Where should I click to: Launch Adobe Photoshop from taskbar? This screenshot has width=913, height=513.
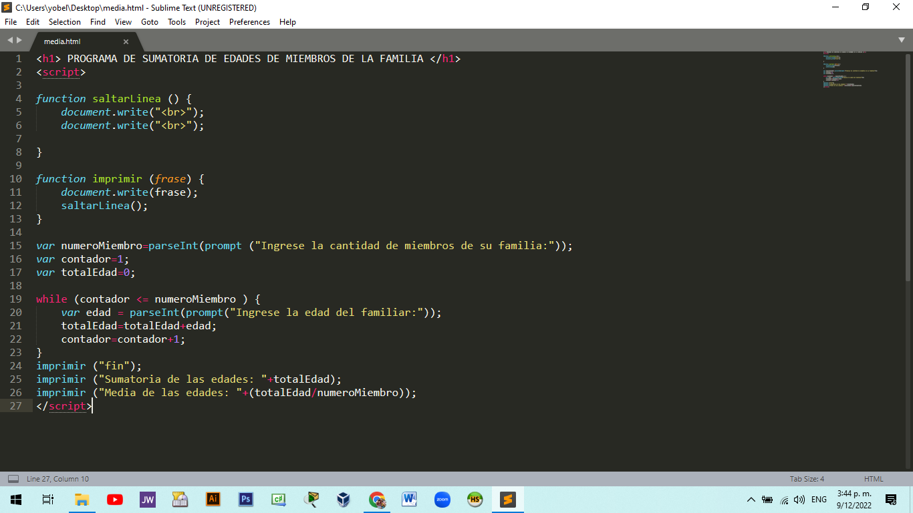(x=246, y=499)
